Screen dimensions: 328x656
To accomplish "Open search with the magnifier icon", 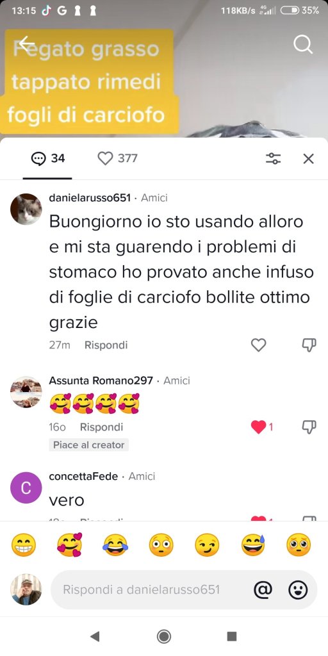I will pos(302,44).
